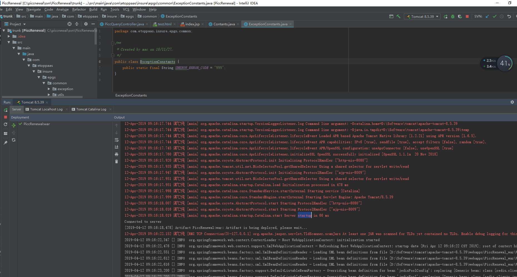Viewport: 517px width, 277px height.
Task: Expand the exception package arrow
Action: [49, 89]
